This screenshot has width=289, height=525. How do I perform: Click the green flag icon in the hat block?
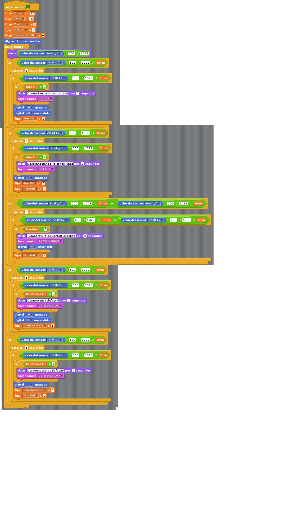pyautogui.click(x=28, y=7)
